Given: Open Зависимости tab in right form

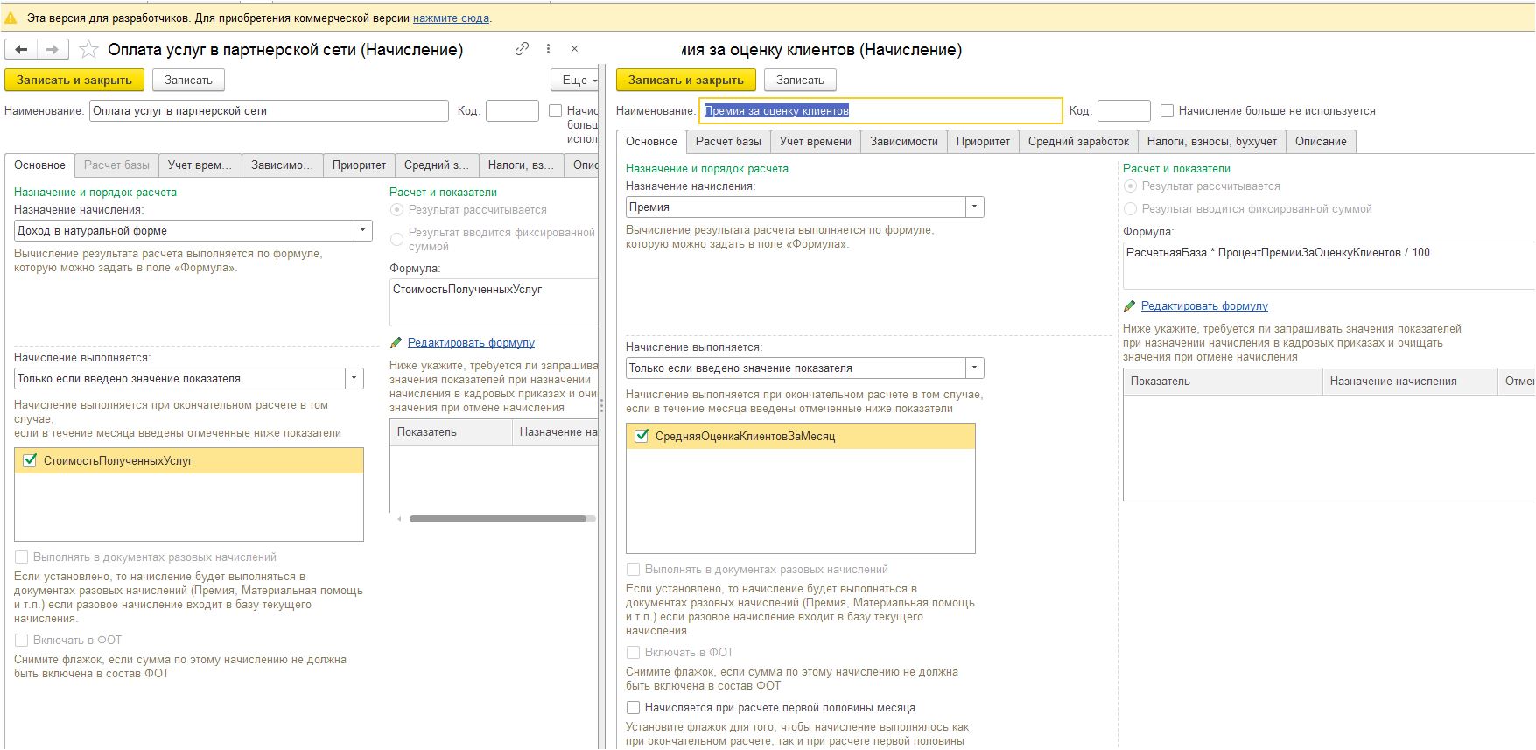Looking at the screenshot, I should point(903,142).
